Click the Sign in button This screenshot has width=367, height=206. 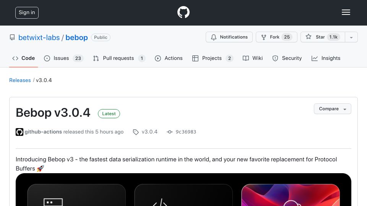coord(27,13)
